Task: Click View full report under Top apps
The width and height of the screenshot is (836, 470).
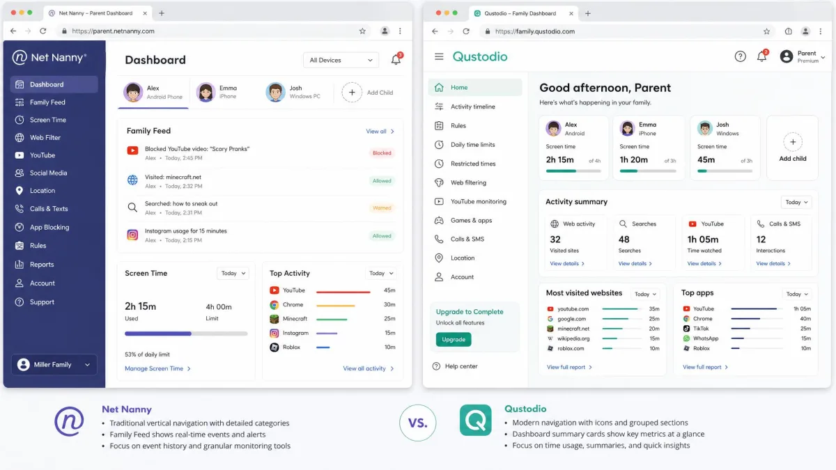Action: coord(705,367)
